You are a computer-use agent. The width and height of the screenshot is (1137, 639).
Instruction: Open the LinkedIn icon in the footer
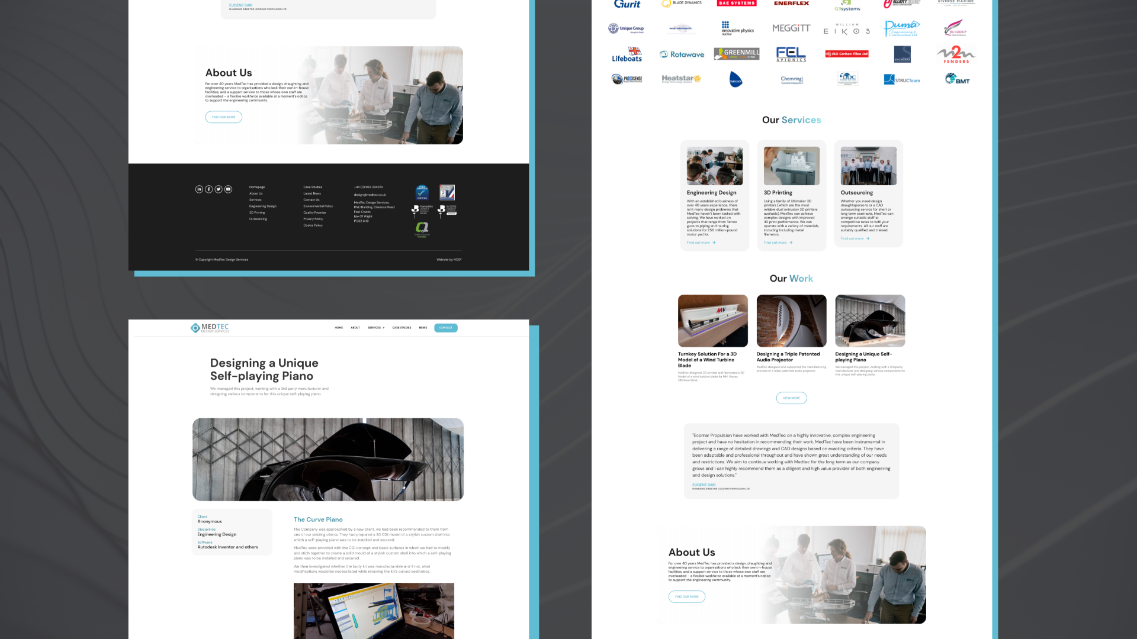[199, 189]
